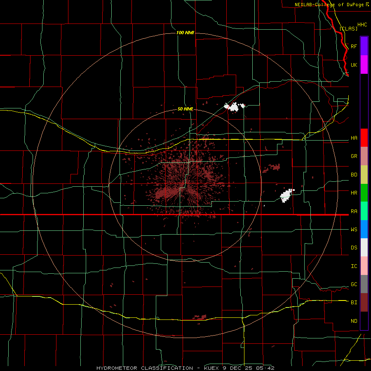This screenshot has height=371, width=371.
Task: Click the purple RF color swatch
Action: click(364, 46)
